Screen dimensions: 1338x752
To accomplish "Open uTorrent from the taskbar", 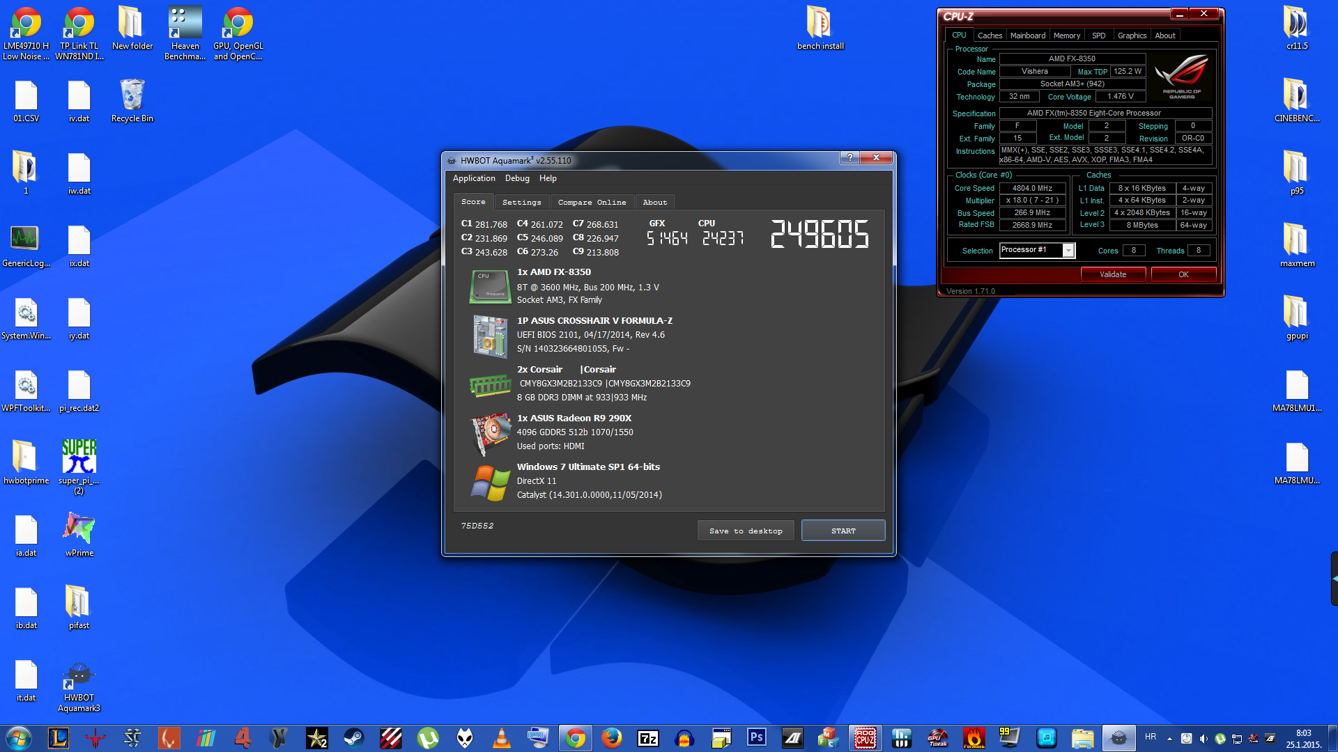I will pos(428,737).
